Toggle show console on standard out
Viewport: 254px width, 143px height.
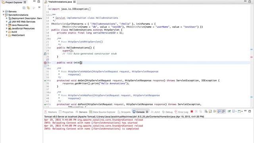tap(219, 111)
